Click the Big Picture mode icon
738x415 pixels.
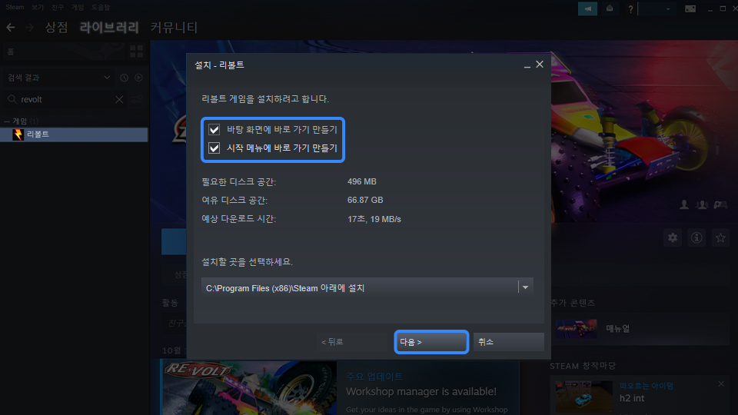pyautogui.click(x=690, y=8)
